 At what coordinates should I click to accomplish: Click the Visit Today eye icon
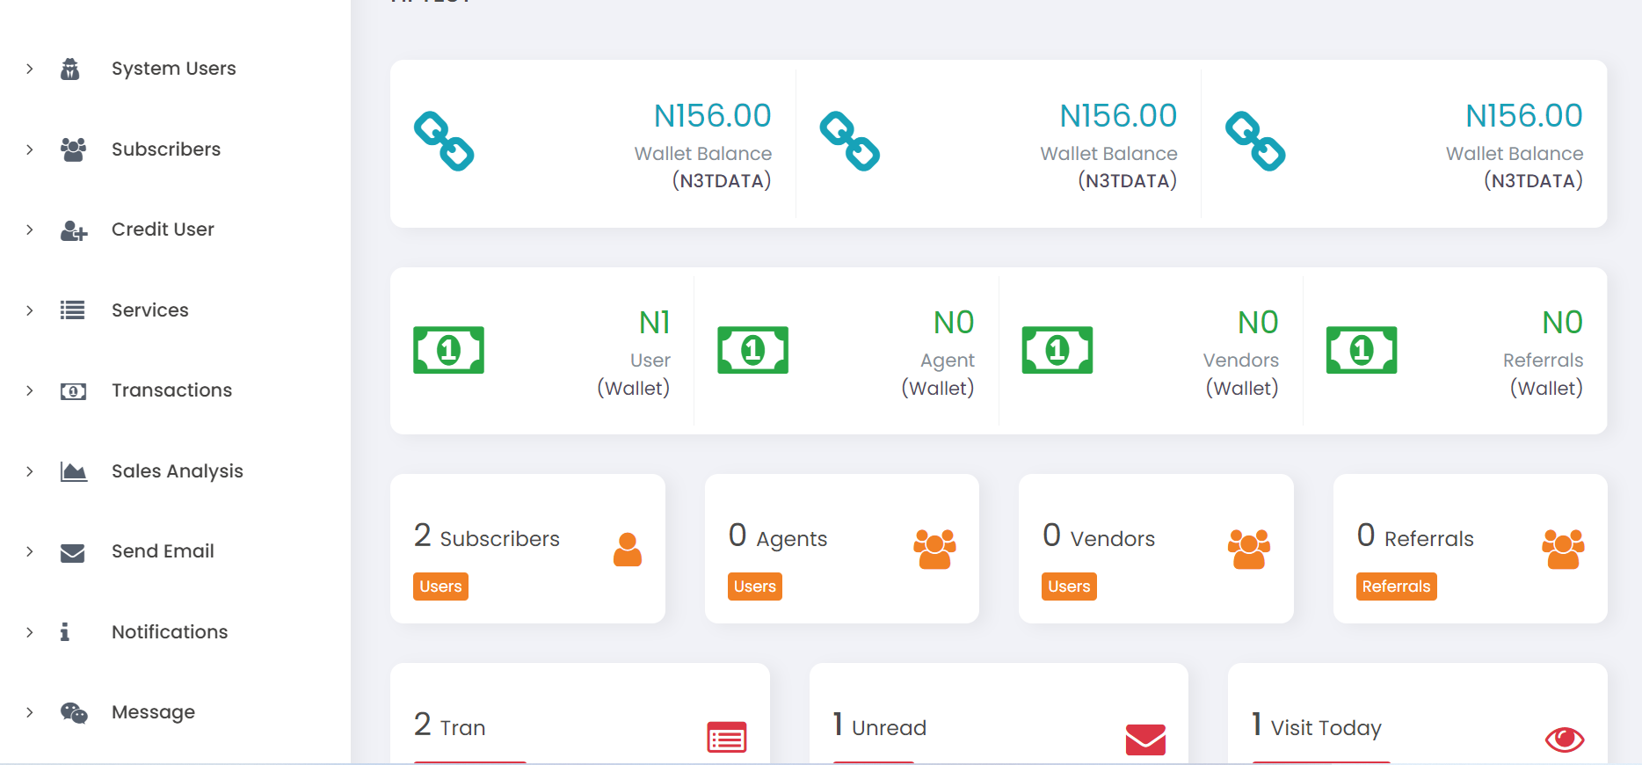(1564, 739)
